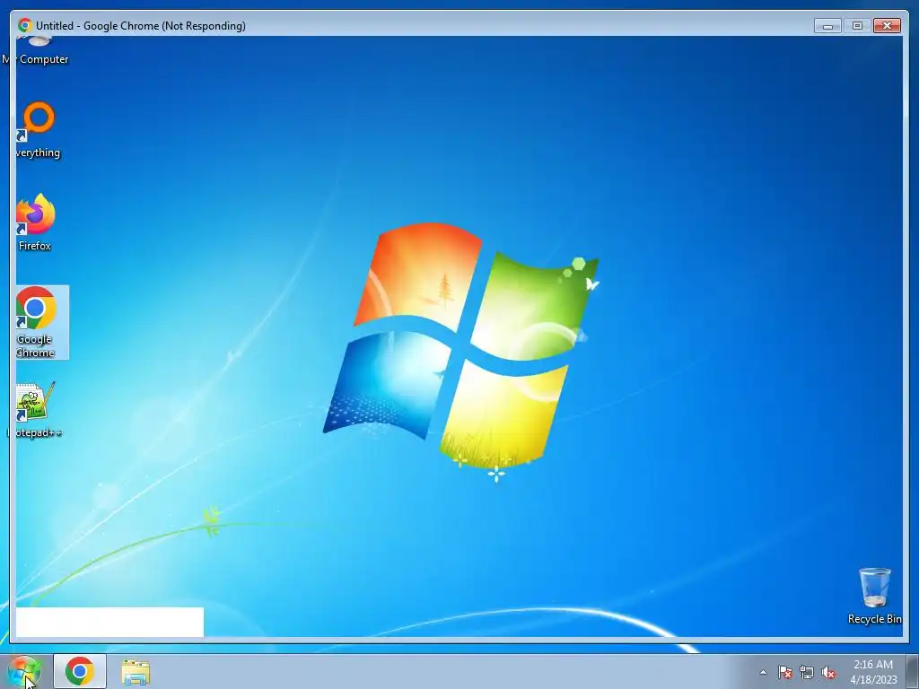
Task: Open the muted volume tray icon
Action: [x=828, y=672]
